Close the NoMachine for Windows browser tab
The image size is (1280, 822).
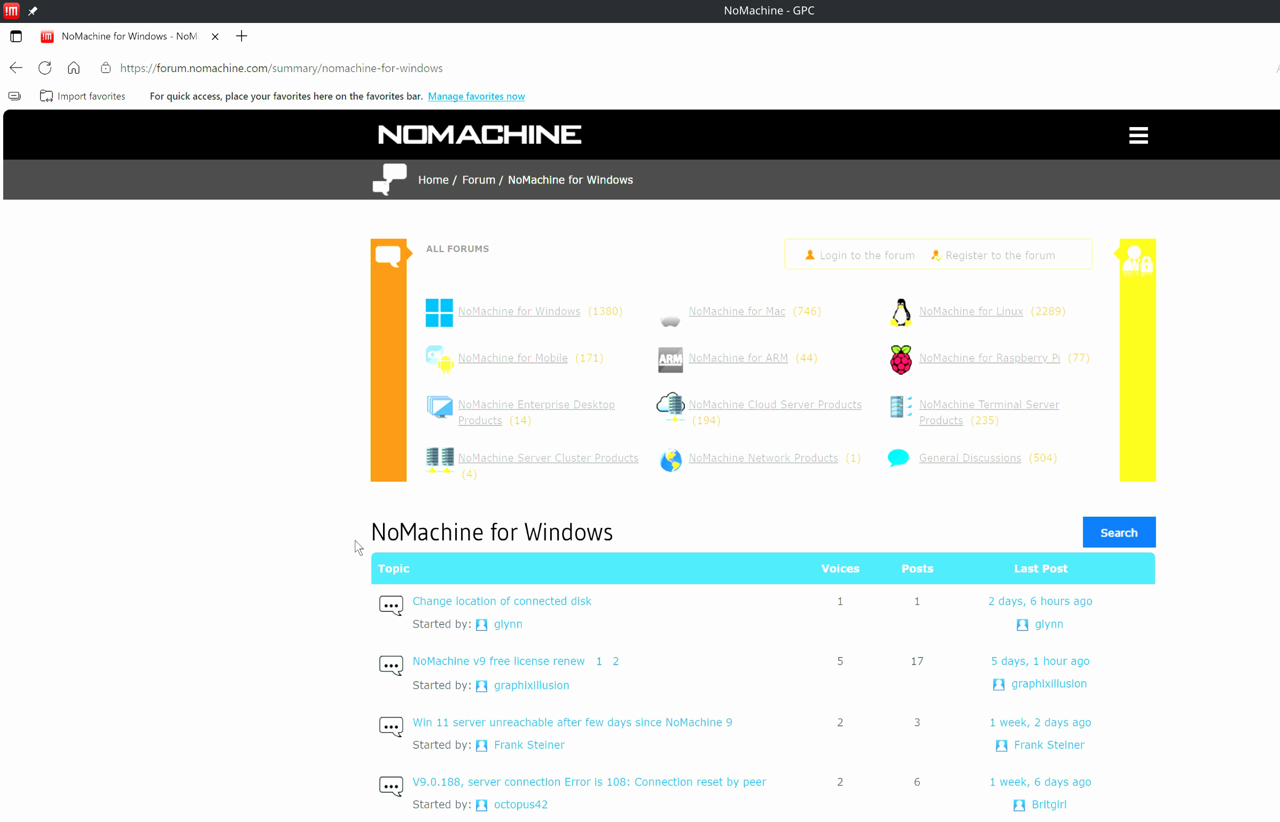click(x=215, y=36)
